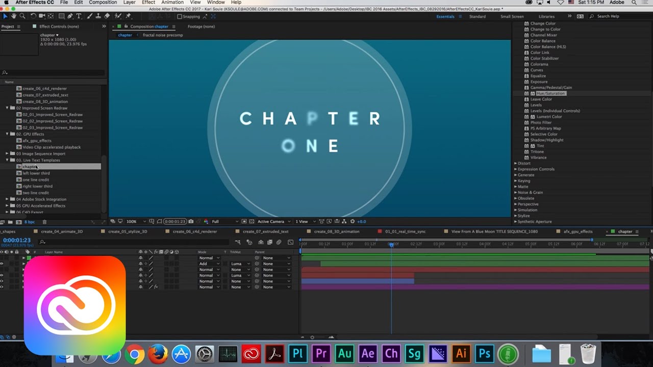653x367 pixels.
Task: Select the Brush tool
Action: [x=90, y=16]
